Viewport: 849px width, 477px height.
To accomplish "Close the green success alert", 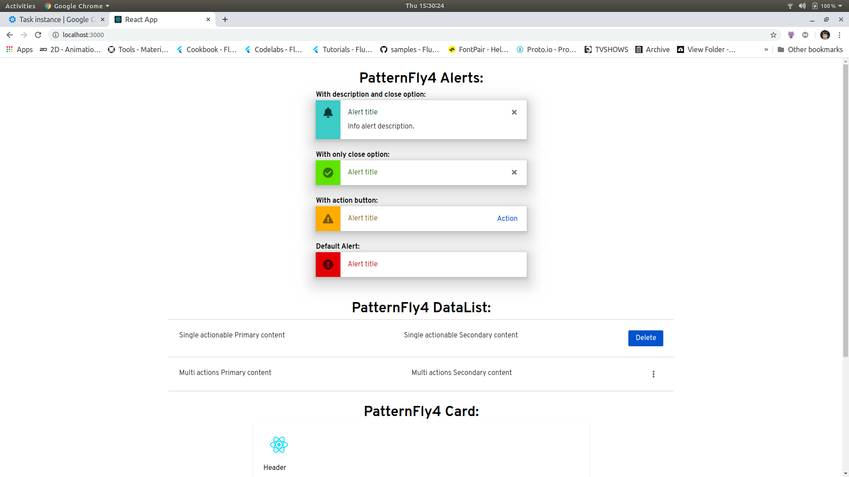I will pyautogui.click(x=514, y=172).
